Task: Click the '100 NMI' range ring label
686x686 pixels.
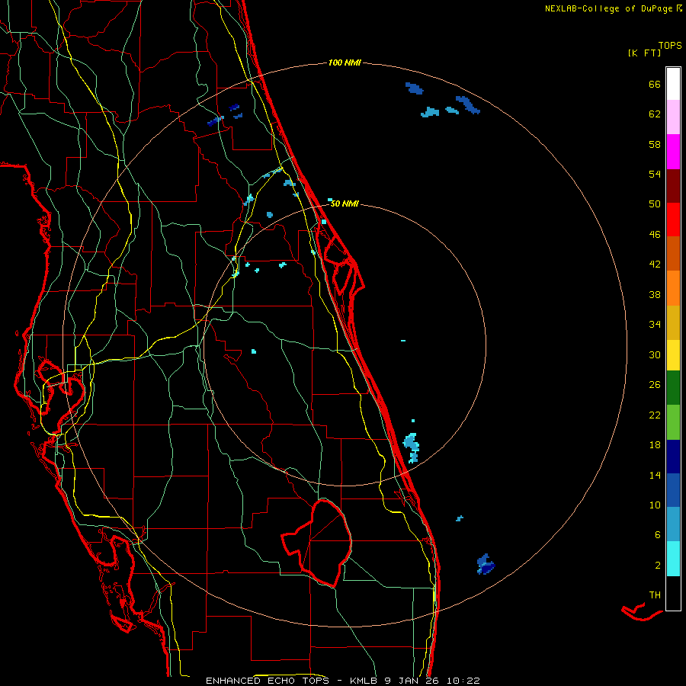Action: click(345, 63)
